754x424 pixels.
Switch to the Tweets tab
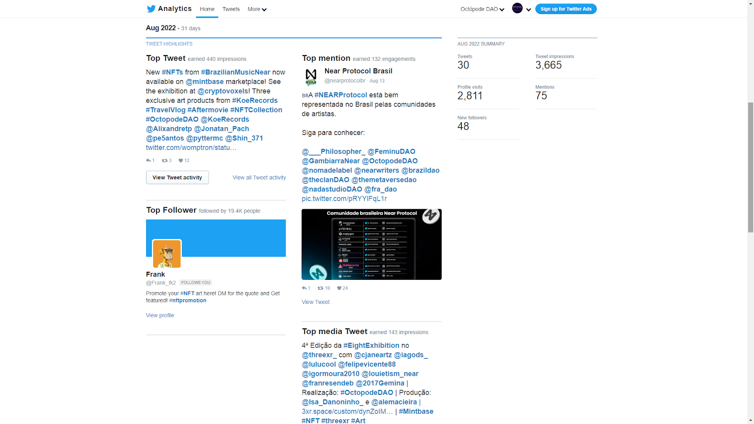pyautogui.click(x=231, y=9)
